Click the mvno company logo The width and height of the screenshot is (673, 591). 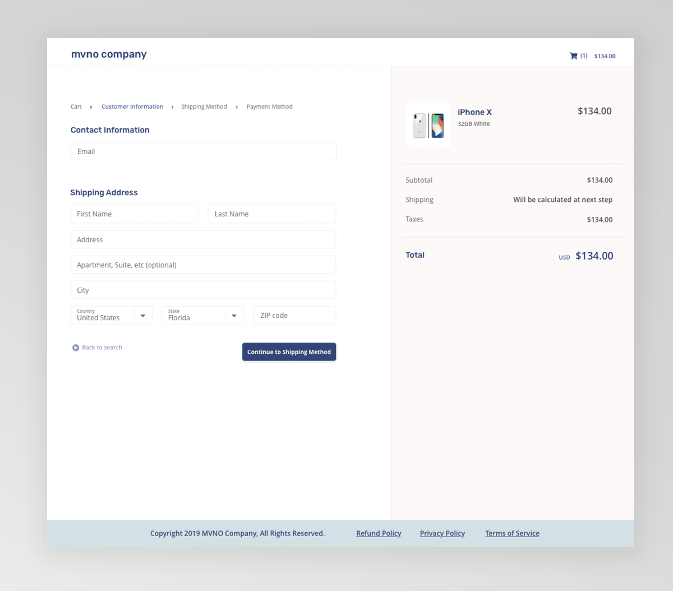click(108, 54)
